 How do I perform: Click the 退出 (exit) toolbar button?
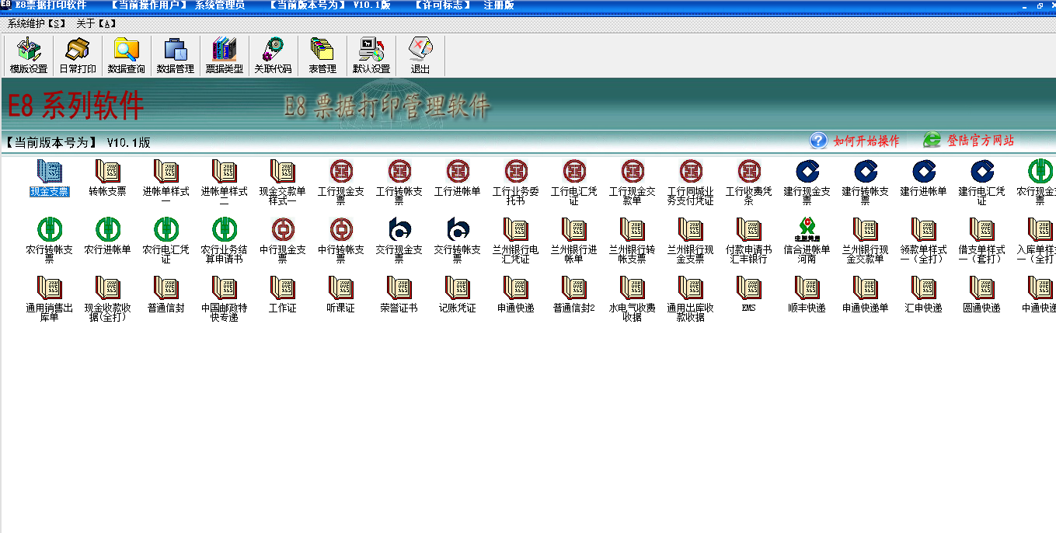pyautogui.click(x=420, y=56)
